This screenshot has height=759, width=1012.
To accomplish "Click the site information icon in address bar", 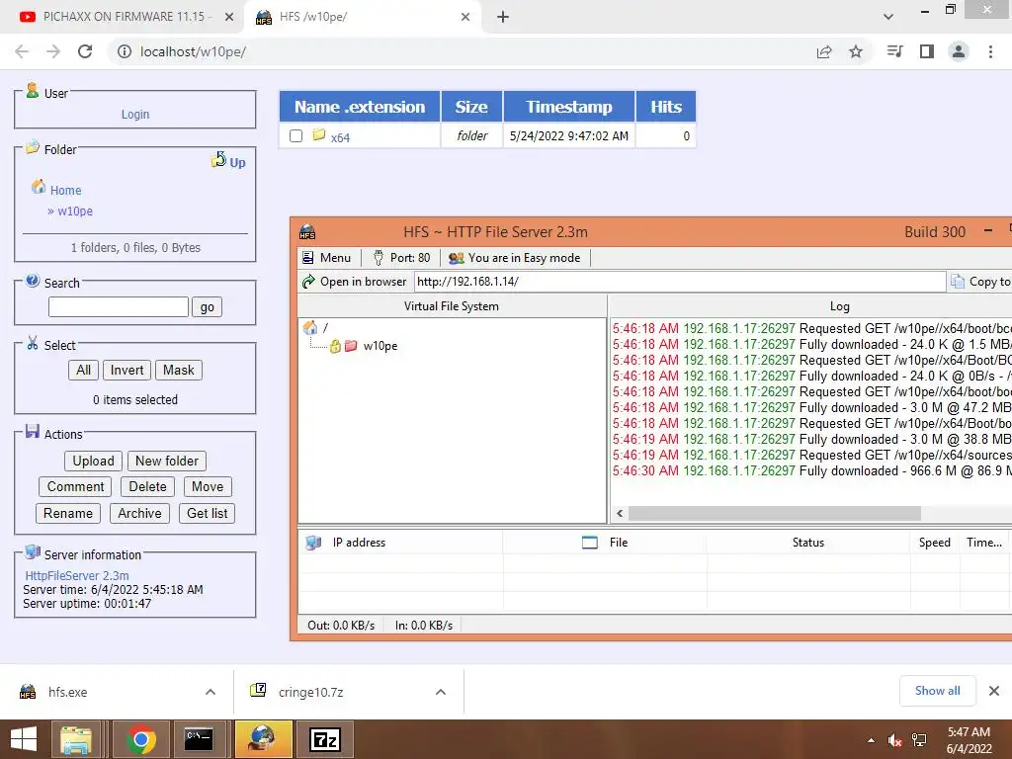I will [x=124, y=51].
